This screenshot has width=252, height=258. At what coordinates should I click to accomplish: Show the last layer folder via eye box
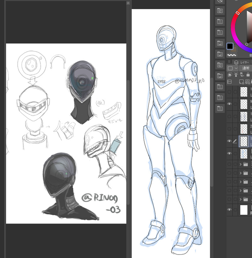coord(229,199)
